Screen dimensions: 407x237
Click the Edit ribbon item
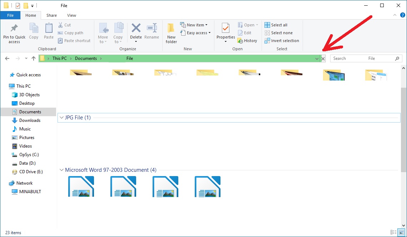pyautogui.click(x=244, y=33)
